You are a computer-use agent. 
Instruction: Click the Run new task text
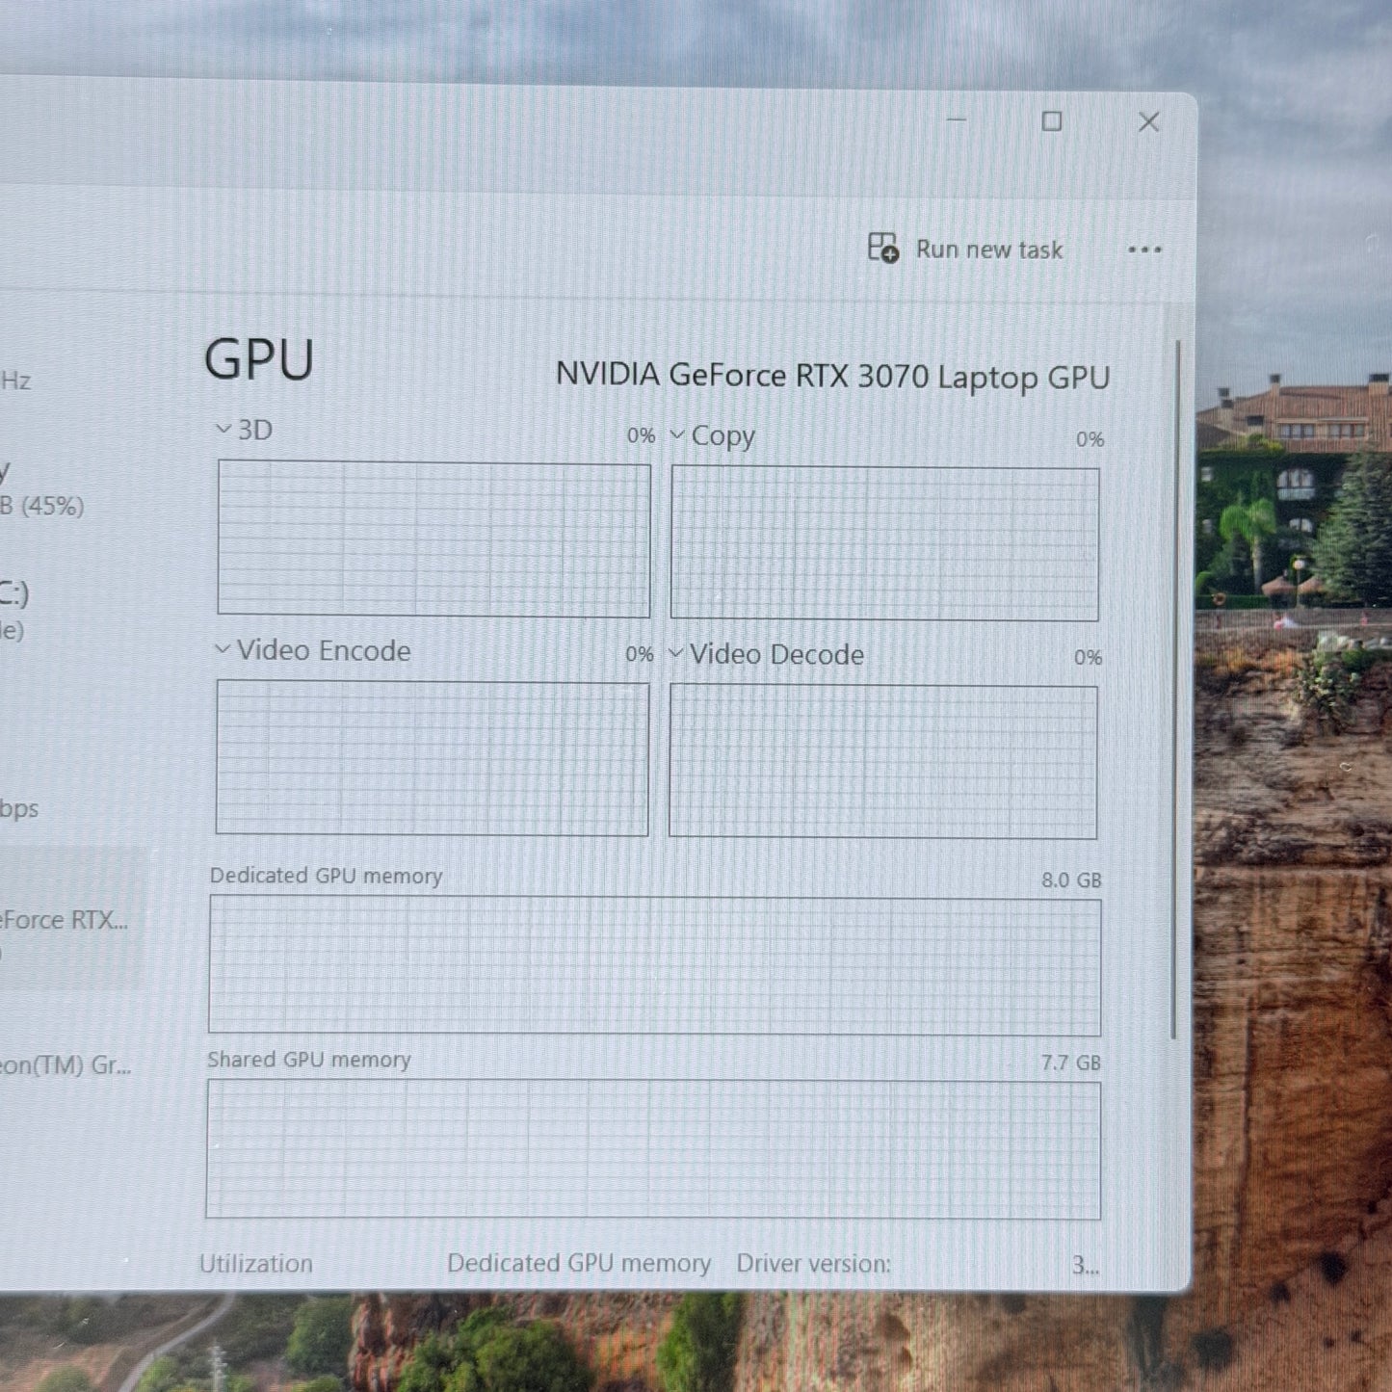click(989, 250)
